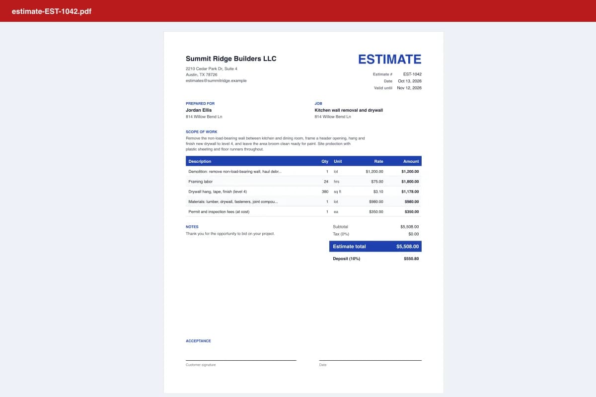596x397 pixels.
Task: Click the Date caption under signature line
Action: [x=323, y=365]
